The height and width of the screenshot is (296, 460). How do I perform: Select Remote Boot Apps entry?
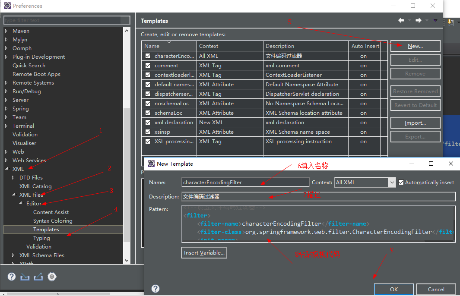pos(36,74)
